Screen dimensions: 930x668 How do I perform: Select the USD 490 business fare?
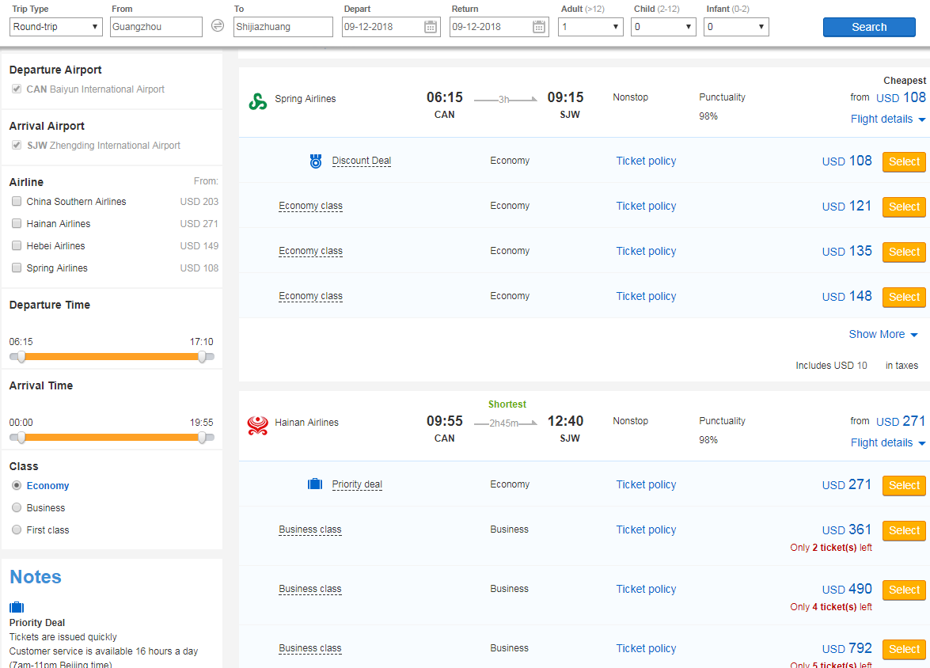click(x=904, y=590)
